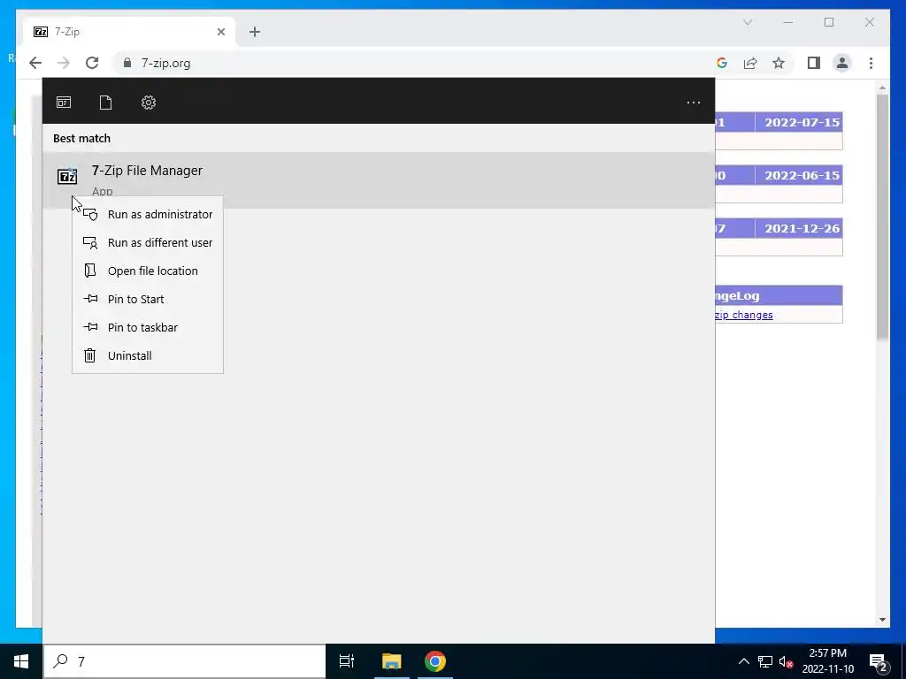
Task: Bookmark this tab with star icon
Action: coord(779,63)
